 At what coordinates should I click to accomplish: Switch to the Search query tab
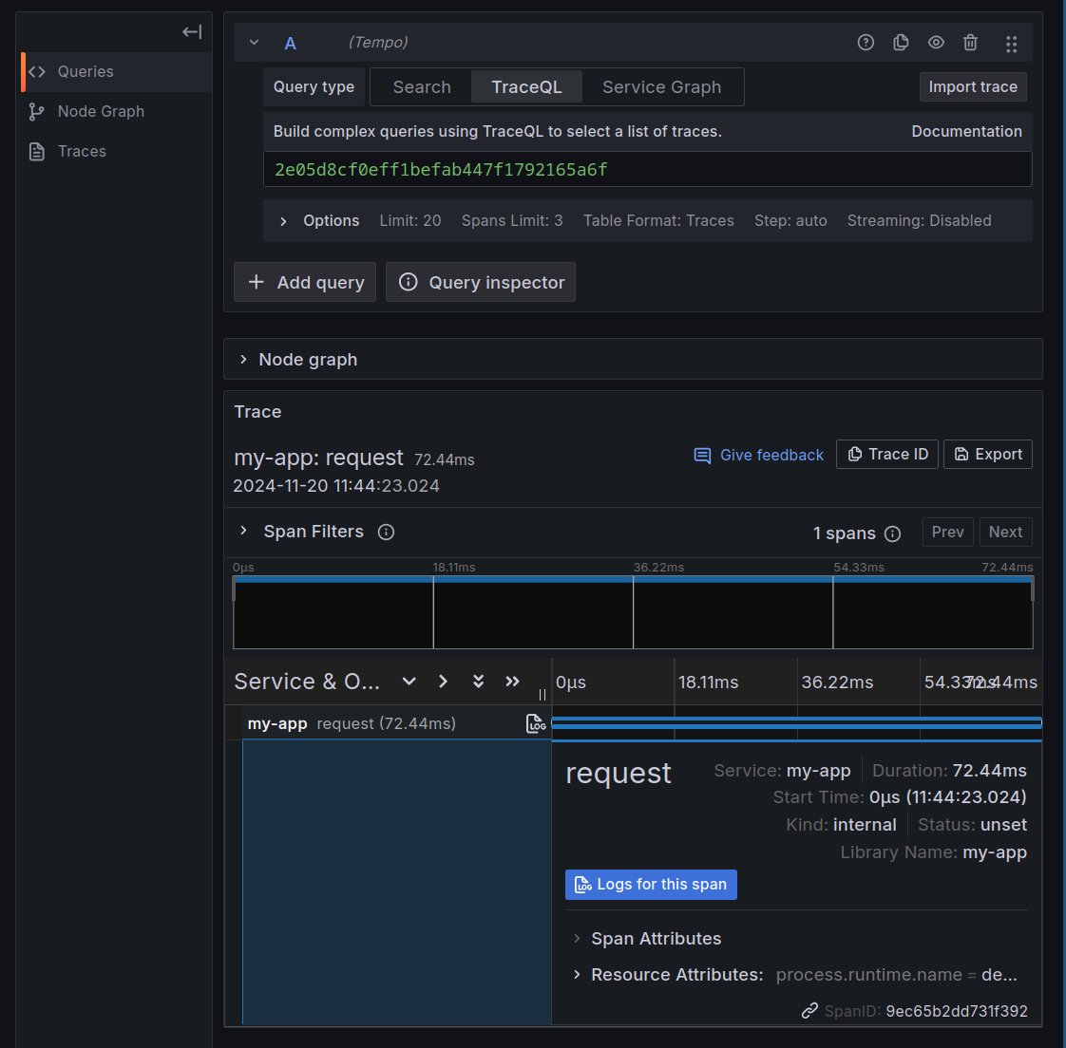point(421,86)
